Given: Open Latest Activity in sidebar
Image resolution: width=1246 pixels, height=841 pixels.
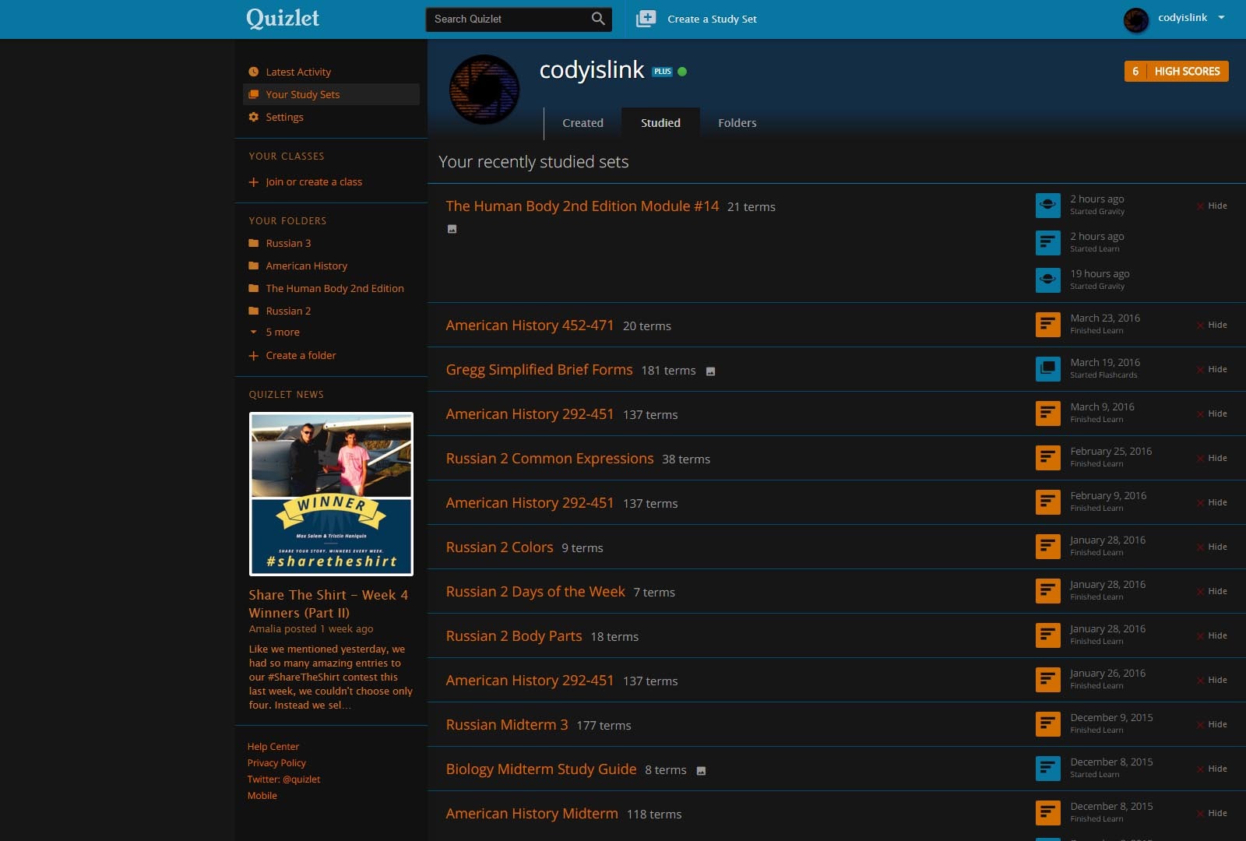Looking at the screenshot, I should (x=298, y=72).
